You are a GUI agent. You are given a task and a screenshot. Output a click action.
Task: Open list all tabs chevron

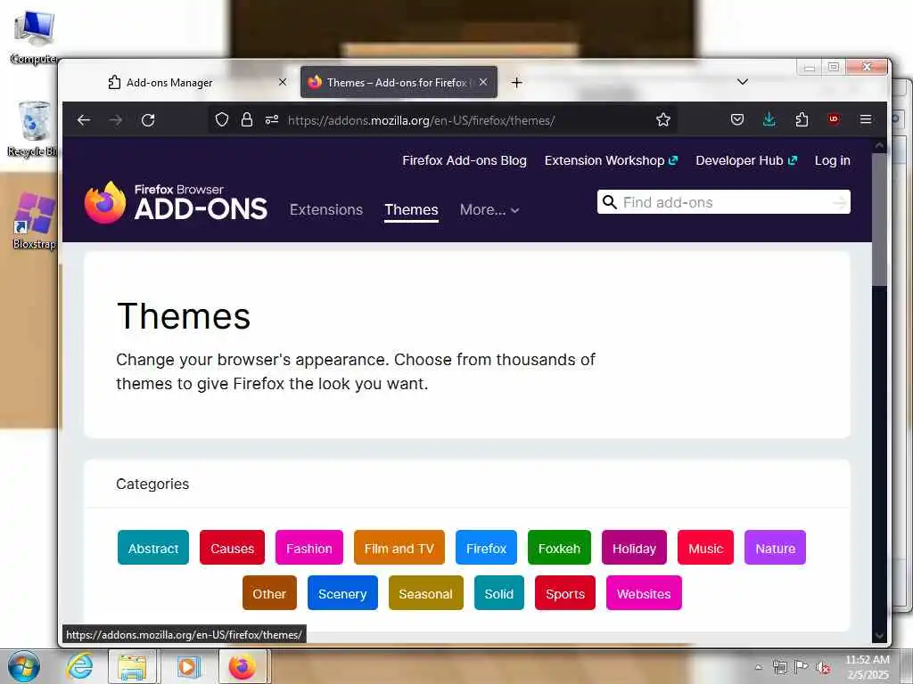[x=743, y=82]
